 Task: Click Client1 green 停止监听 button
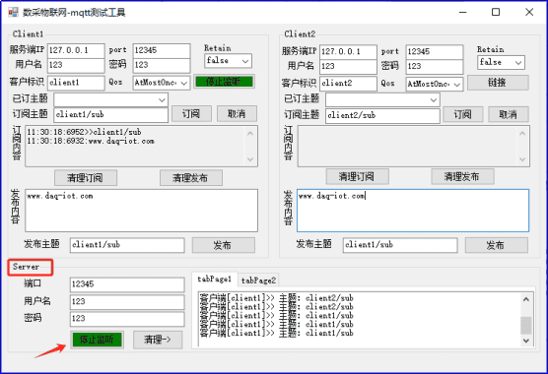[224, 82]
